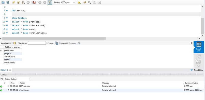Click the Filter Rows input field
The height and width of the screenshot is (100, 205).
click(x=37, y=43)
